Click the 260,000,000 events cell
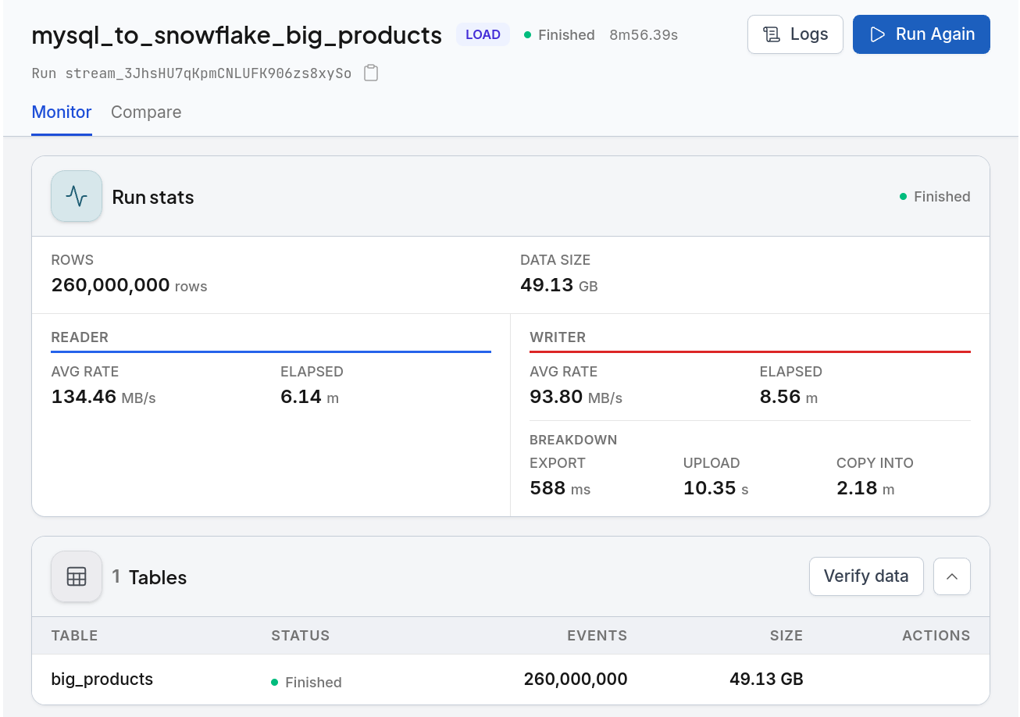 pos(576,679)
